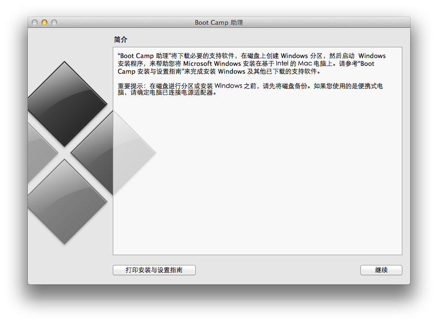The width and height of the screenshot is (438, 323).
Task: Click the Boot Camp 助理 title text
Action: [x=219, y=22]
